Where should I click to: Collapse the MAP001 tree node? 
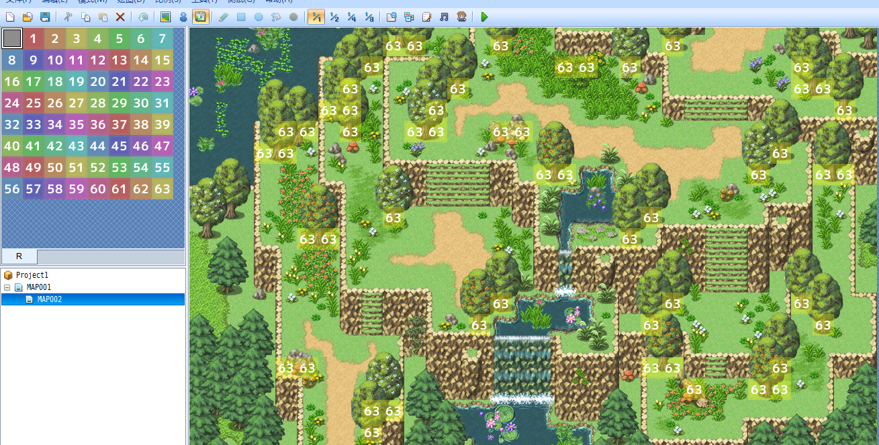pos(7,287)
